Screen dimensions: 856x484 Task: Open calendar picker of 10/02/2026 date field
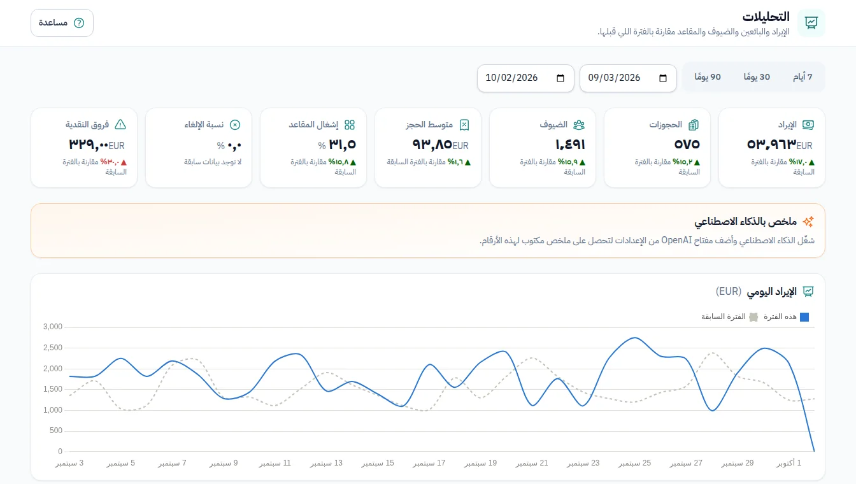click(560, 78)
